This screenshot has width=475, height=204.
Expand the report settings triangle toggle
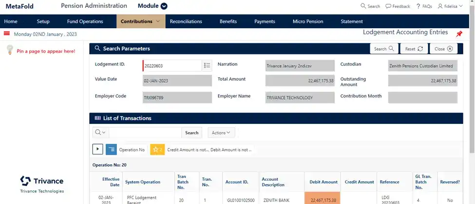coord(97,149)
